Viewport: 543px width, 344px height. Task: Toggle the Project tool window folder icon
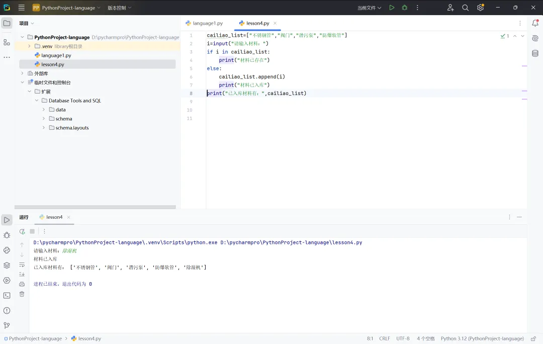7,23
